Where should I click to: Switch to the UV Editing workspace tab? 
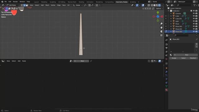[62, 2]
